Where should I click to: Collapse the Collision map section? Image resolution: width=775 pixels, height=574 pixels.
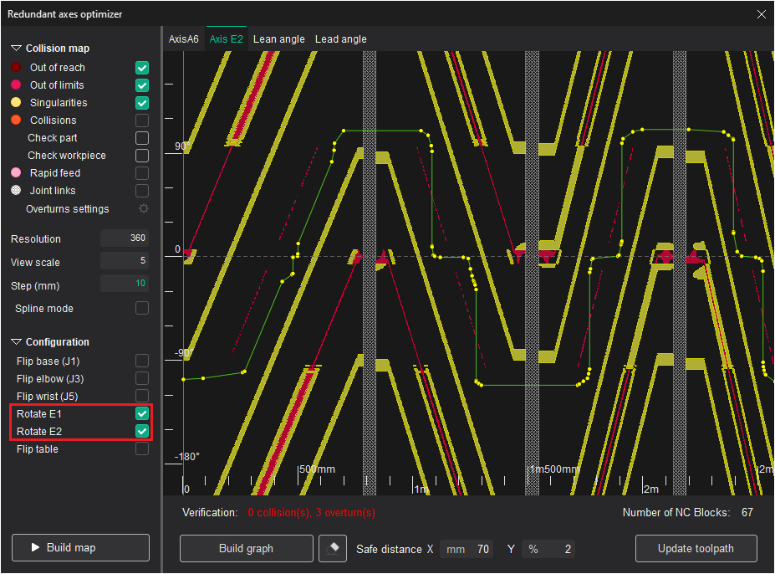(16, 49)
